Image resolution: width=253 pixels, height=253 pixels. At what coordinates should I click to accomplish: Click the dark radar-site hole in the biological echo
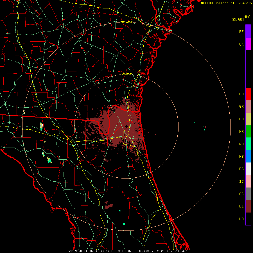click(x=126, y=126)
